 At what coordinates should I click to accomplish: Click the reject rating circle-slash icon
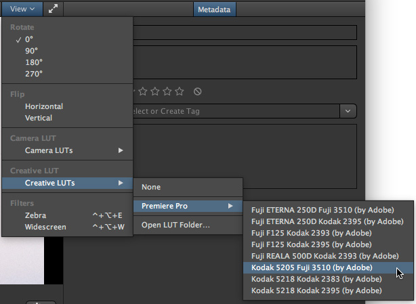tap(197, 91)
